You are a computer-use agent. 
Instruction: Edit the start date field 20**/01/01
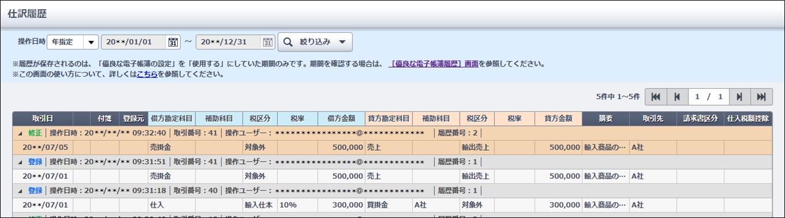click(x=134, y=42)
